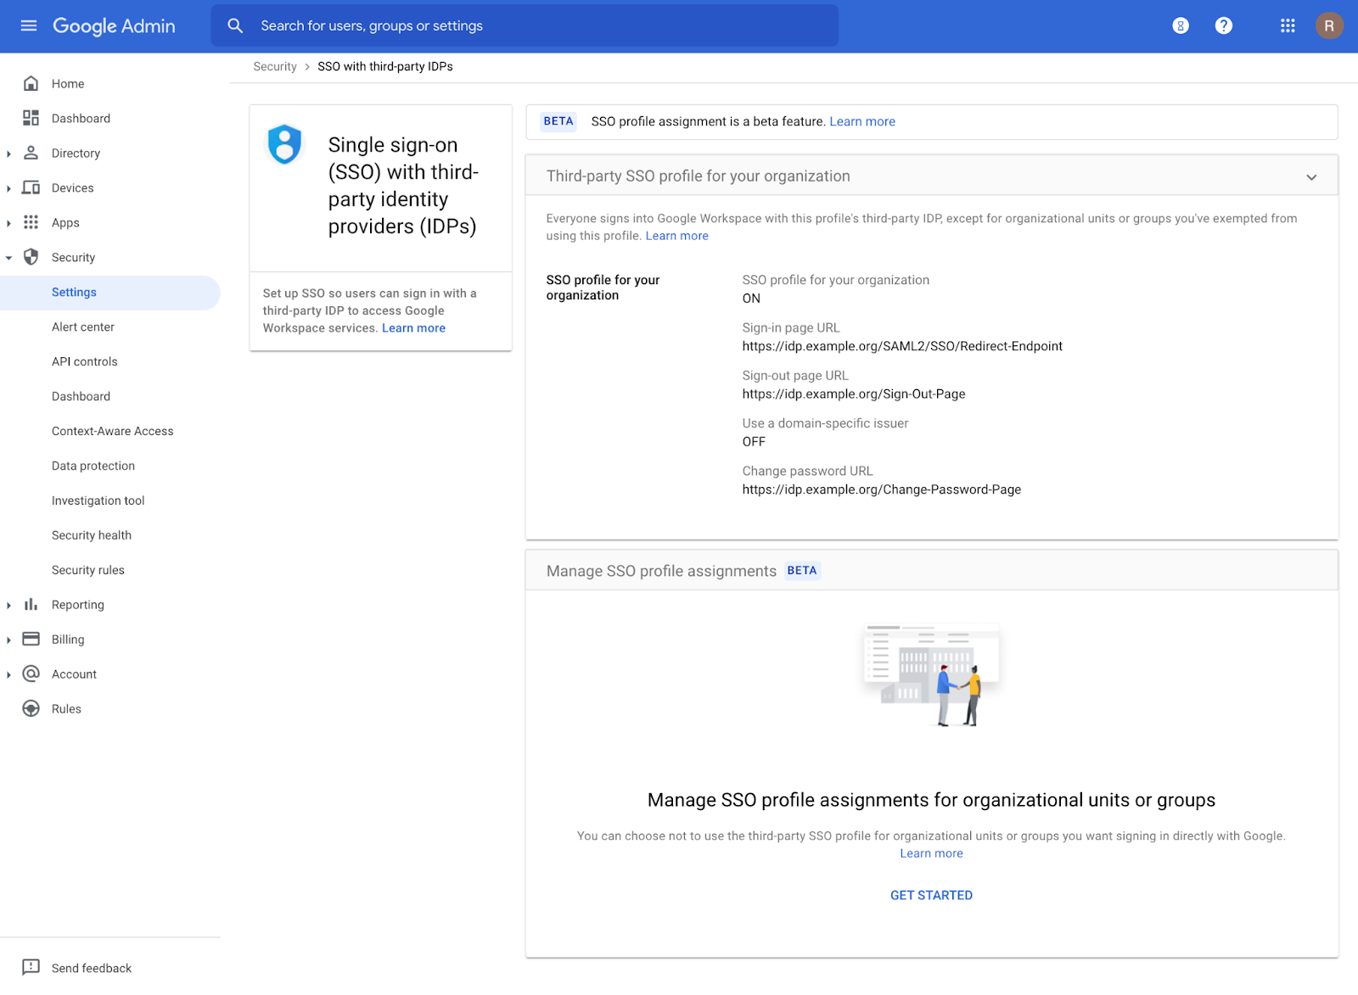
Task: Focus the search users, groups, settings field
Action: [525, 25]
